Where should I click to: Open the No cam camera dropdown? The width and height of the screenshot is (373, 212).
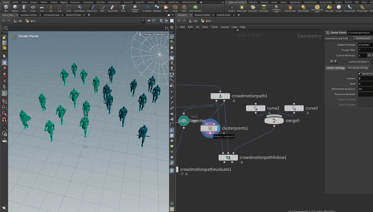pyautogui.click(x=161, y=34)
